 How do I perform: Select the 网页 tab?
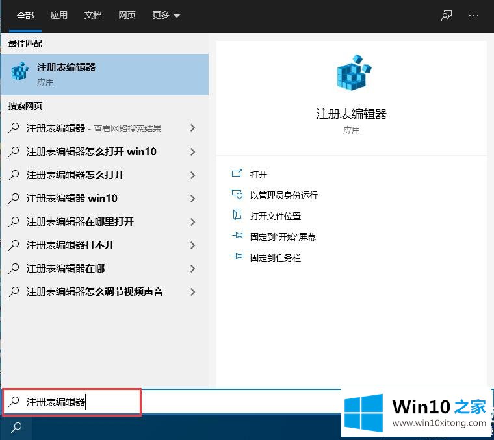click(x=127, y=16)
